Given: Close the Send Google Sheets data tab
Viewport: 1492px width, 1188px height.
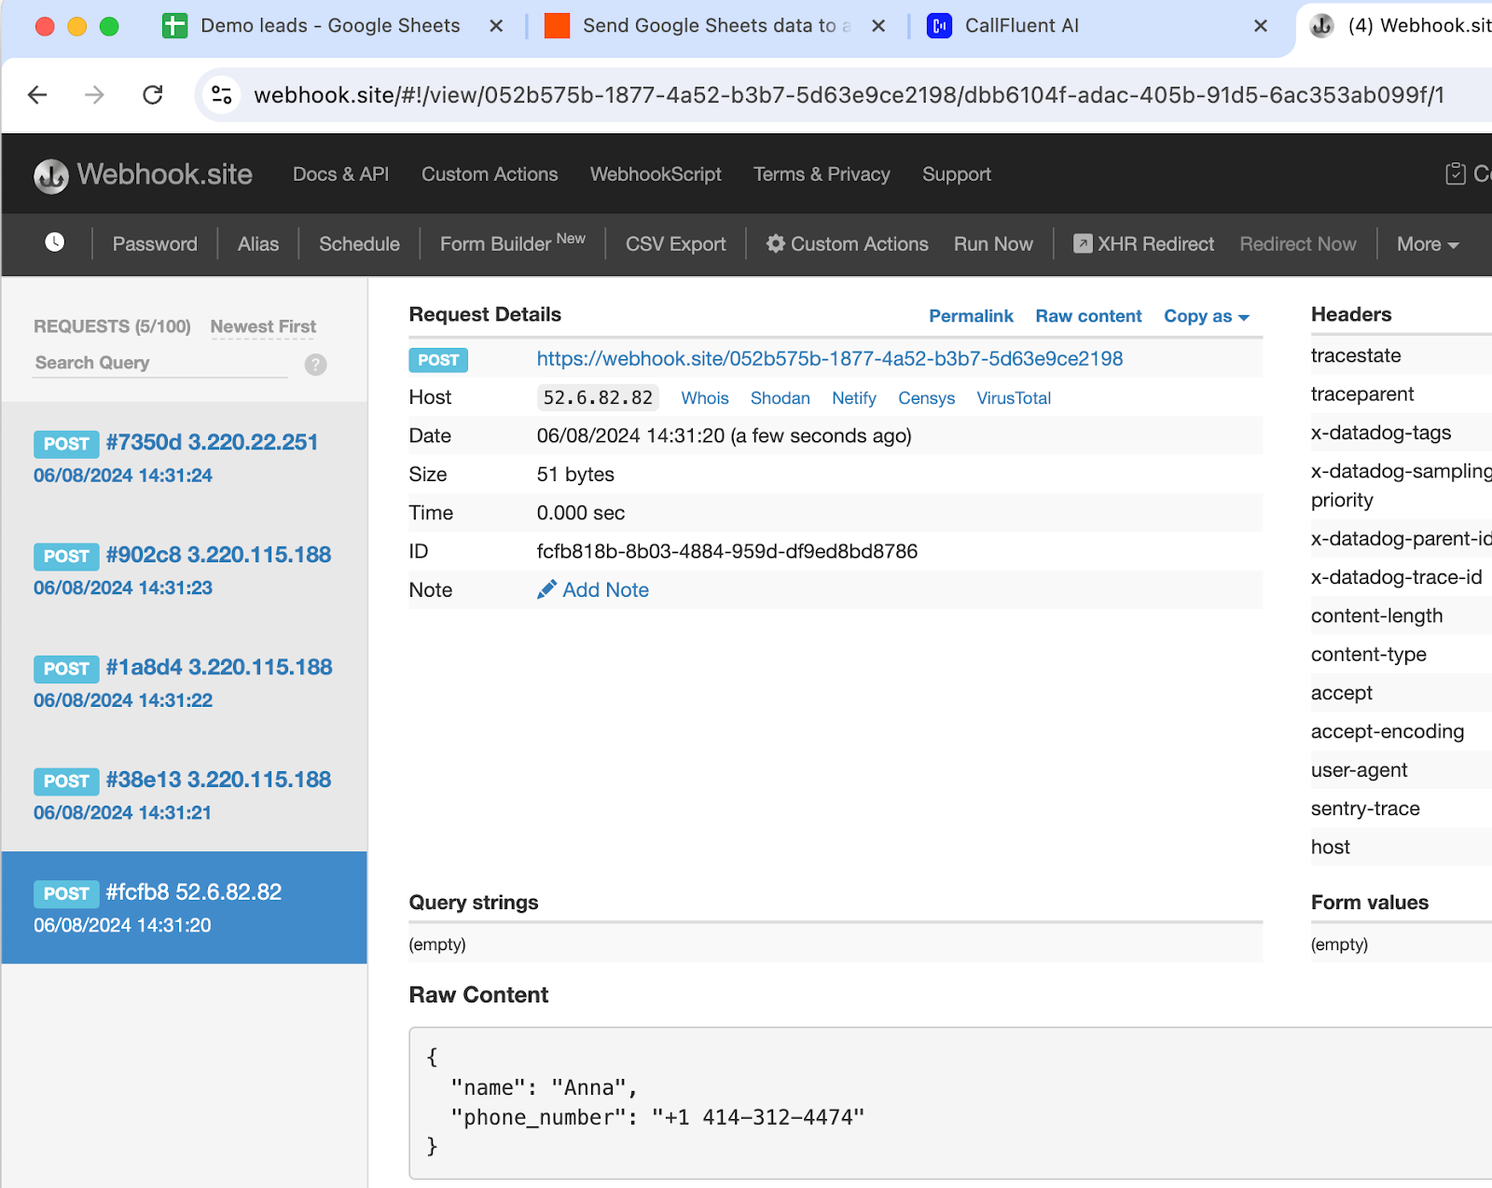Looking at the screenshot, I should 878,26.
